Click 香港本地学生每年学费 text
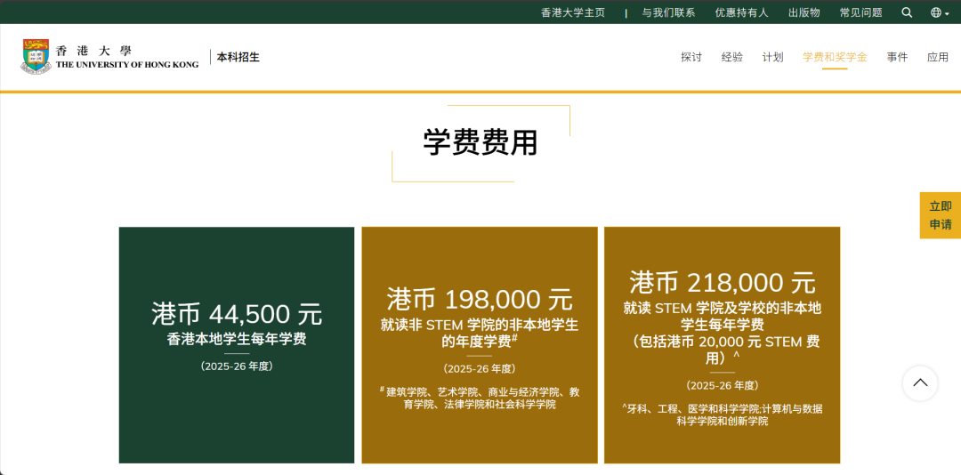This screenshot has height=475, width=961. [x=237, y=339]
